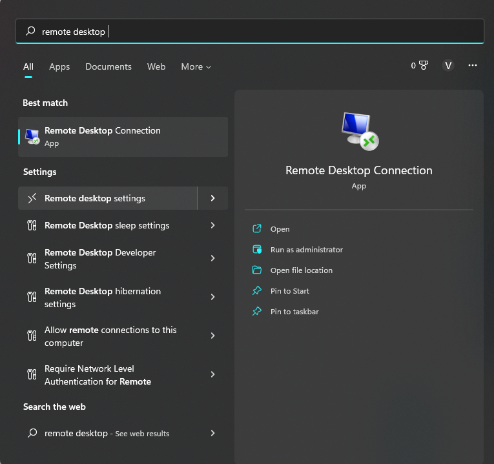The image size is (494, 464).
Task: Switch to the Apps tab
Action: pyautogui.click(x=59, y=66)
